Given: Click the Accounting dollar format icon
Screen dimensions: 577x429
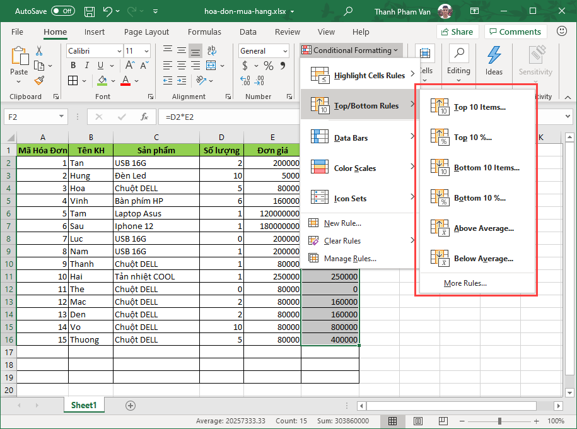Looking at the screenshot, I should point(245,66).
